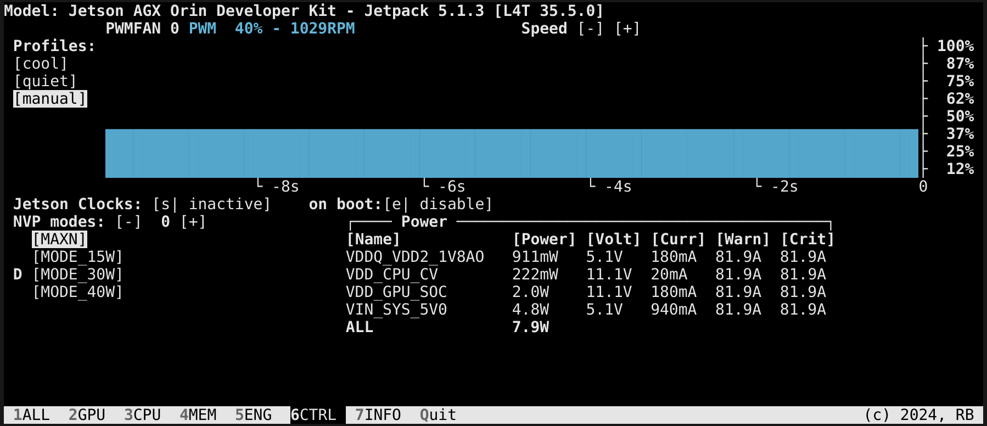The image size is (987, 426).
Task: Switch to the 7INFO tab
Action: coord(378,415)
